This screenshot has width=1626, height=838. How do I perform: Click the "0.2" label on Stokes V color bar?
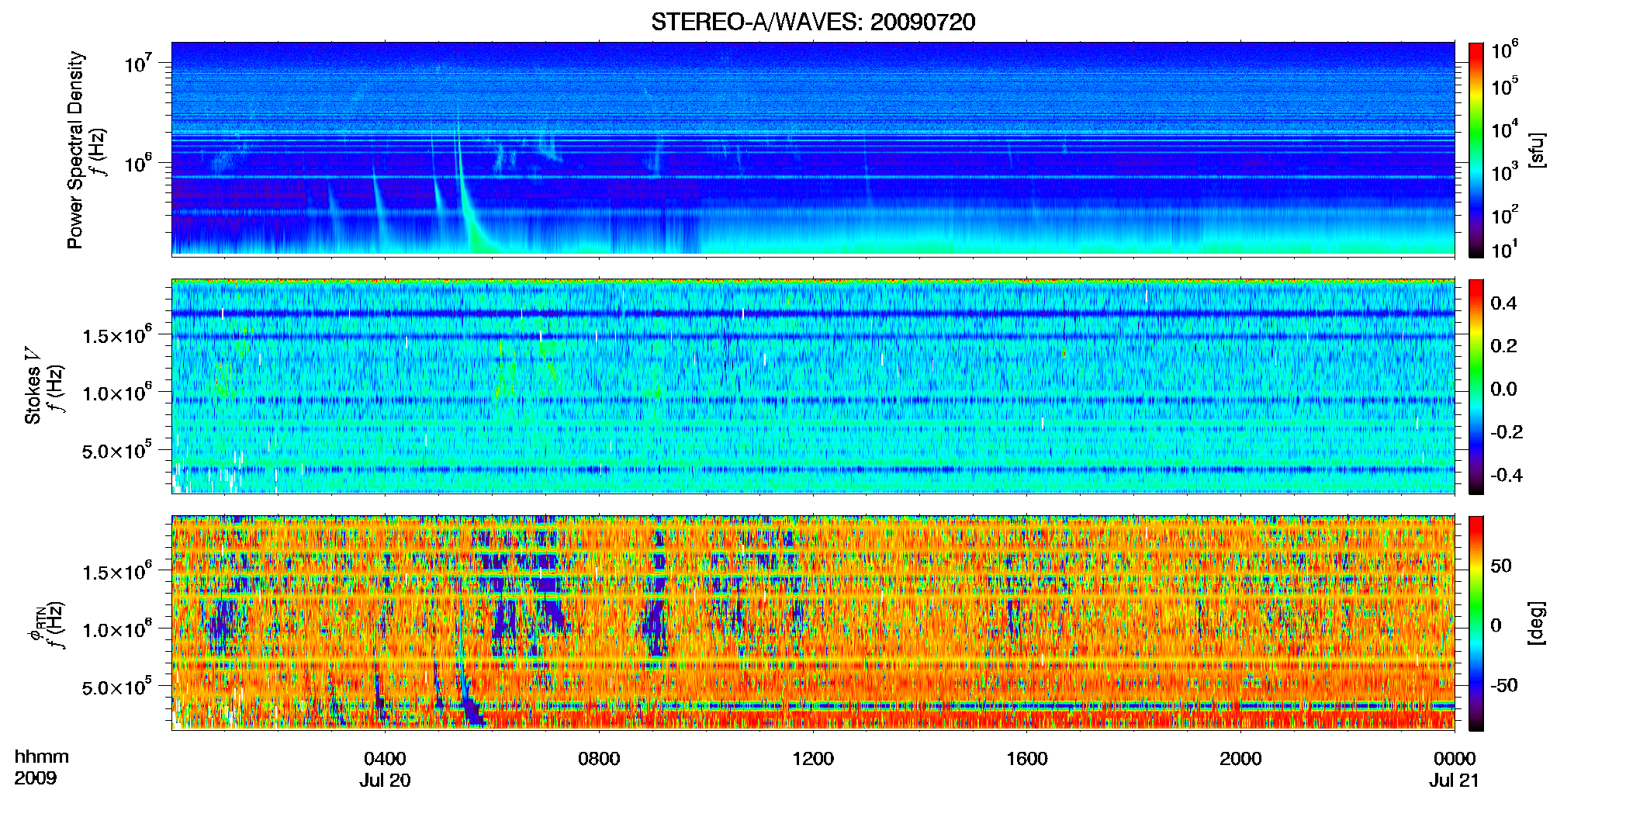(1503, 345)
